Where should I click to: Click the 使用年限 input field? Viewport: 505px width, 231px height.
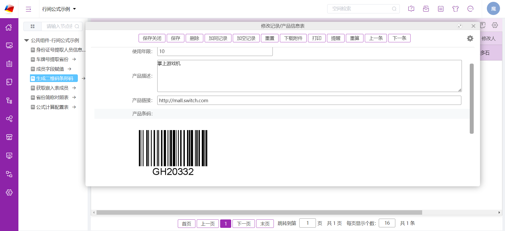215,52
